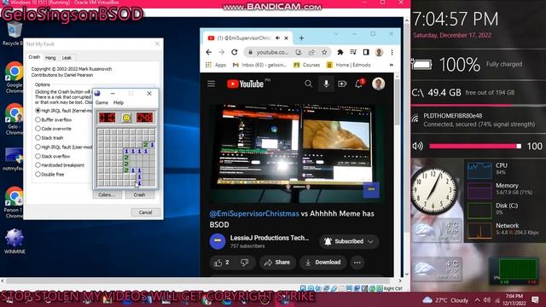The image size is (546, 307).
Task: Open Person 1 Chrome desktop shortcut
Action: tap(14, 203)
